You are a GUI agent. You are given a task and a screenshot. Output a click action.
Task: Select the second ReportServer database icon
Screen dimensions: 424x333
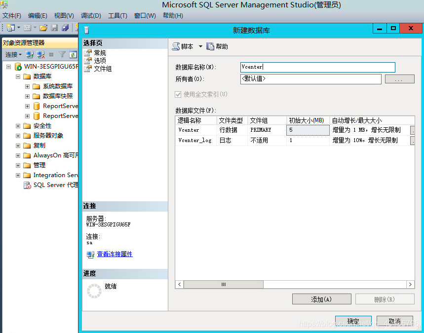37,116
